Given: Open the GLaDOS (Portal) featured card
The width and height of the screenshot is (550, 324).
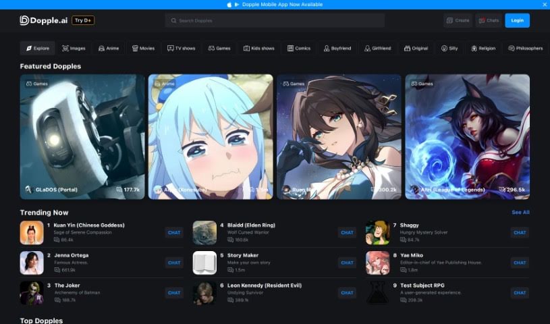Looking at the screenshot, I should click(82, 136).
